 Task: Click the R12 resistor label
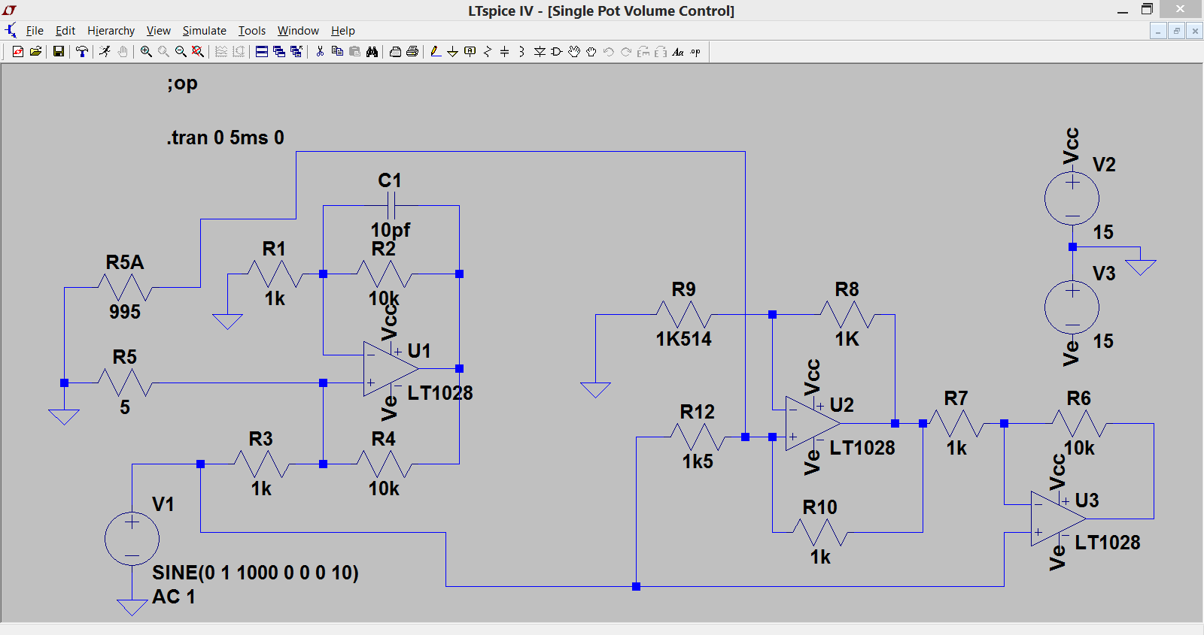(698, 412)
